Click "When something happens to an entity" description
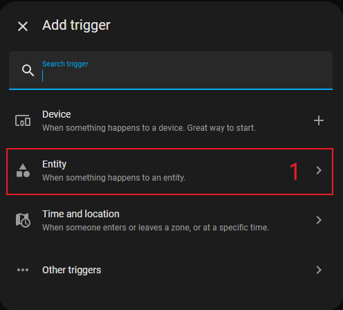The image size is (343, 310). [114, 178]
